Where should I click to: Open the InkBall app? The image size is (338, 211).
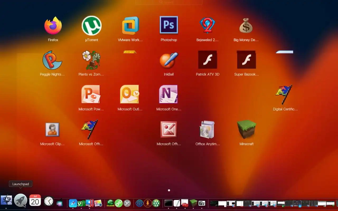click(169, 60)
